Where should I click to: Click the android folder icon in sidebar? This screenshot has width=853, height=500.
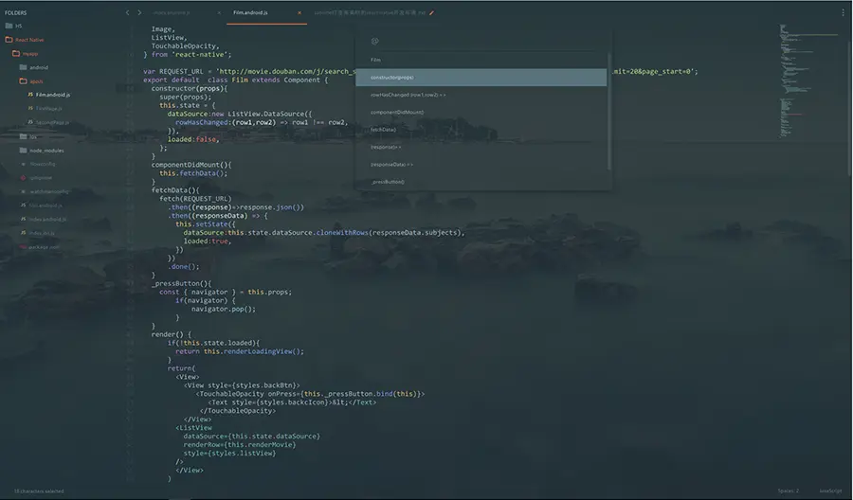(23, 67)
